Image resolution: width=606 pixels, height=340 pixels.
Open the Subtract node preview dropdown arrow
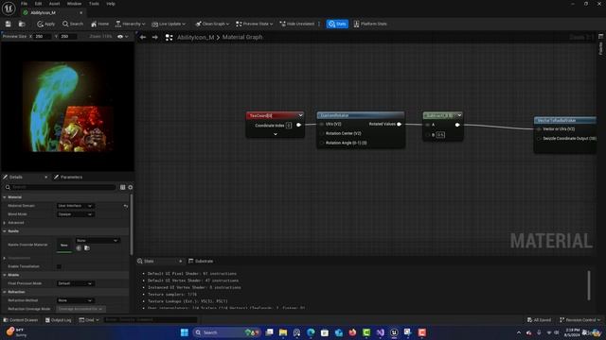coord(459,115)
